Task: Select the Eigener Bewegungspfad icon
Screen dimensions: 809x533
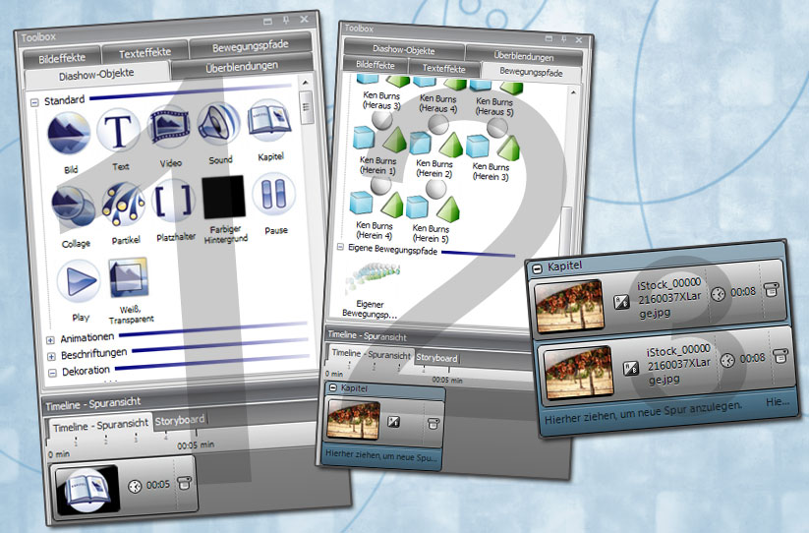Action: 374,277
